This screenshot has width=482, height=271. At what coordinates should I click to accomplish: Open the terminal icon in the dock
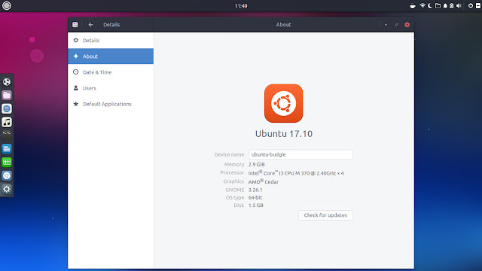point(7,135)
